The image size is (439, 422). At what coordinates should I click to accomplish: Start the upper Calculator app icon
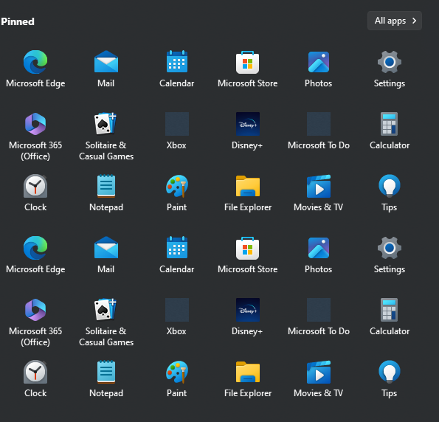coord(389,124)
